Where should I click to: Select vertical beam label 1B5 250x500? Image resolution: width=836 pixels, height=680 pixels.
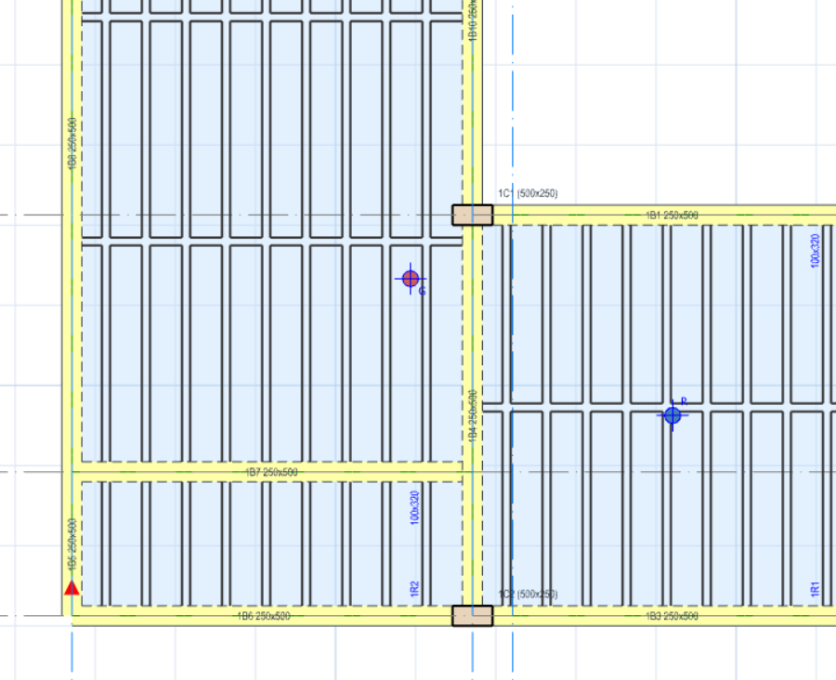coord(72,544)
